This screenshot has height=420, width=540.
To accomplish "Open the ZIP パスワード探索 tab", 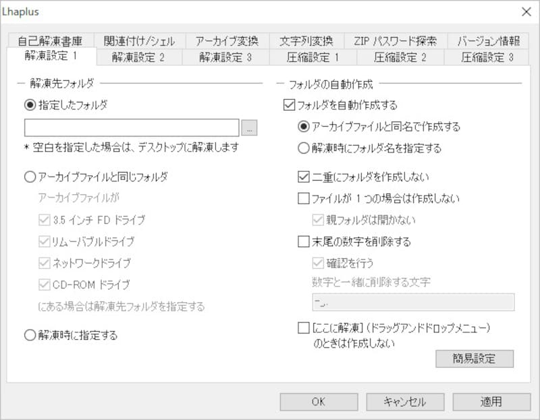I will tap(393, 40).
